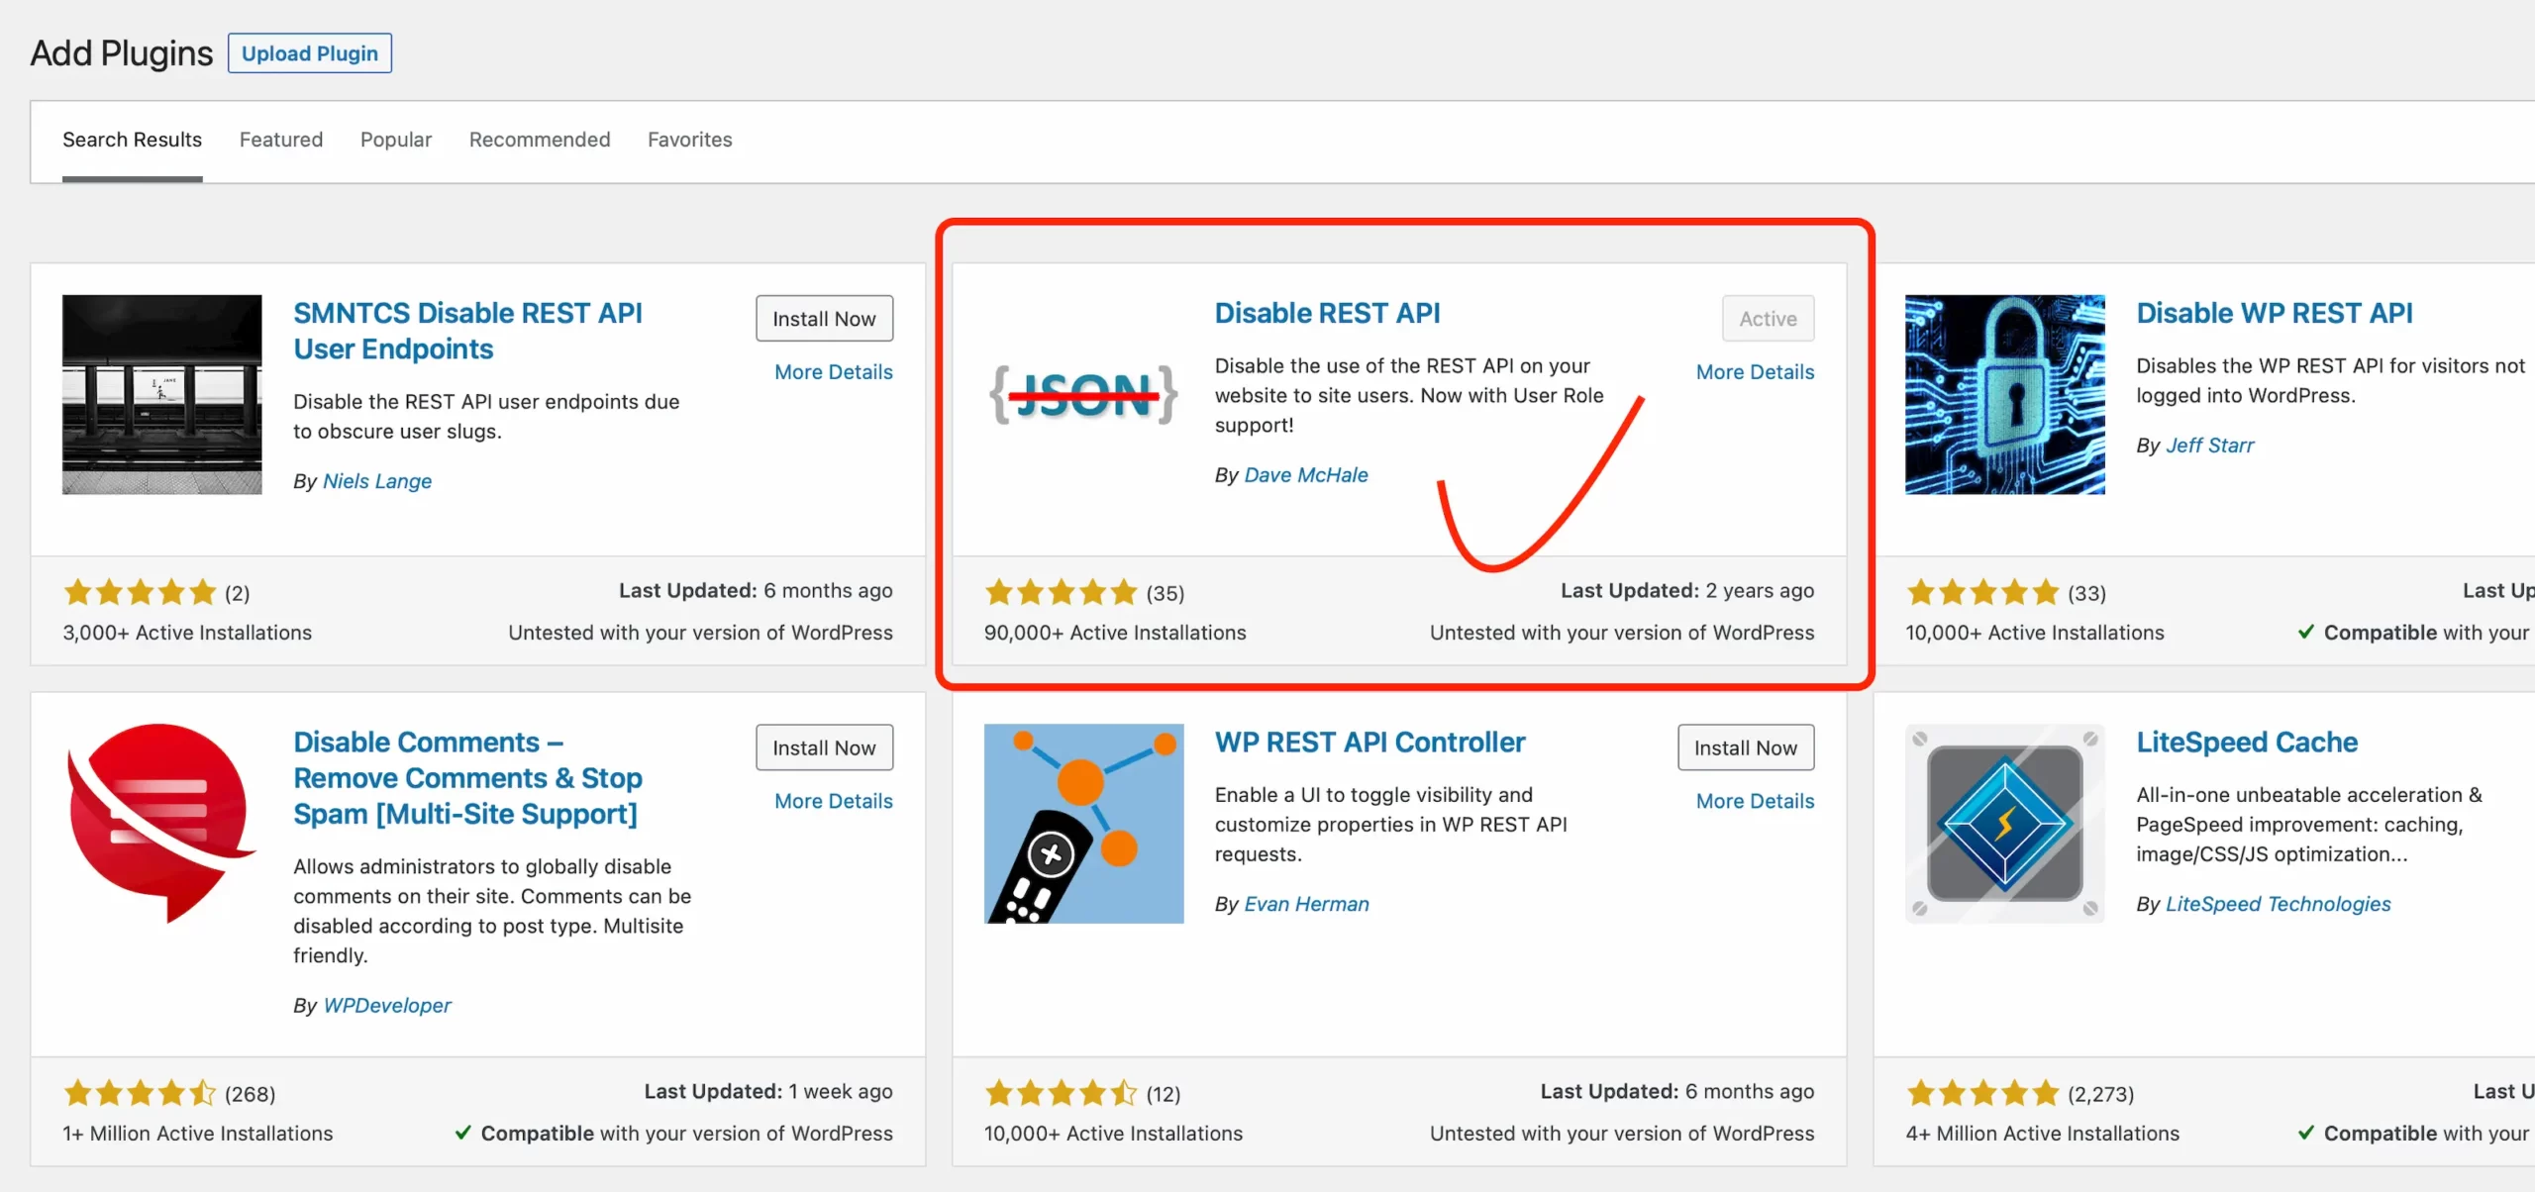Install the Disable Comments plugin
The height and width of the screenshot is (1192, 2535).
(x=824, y=747)
